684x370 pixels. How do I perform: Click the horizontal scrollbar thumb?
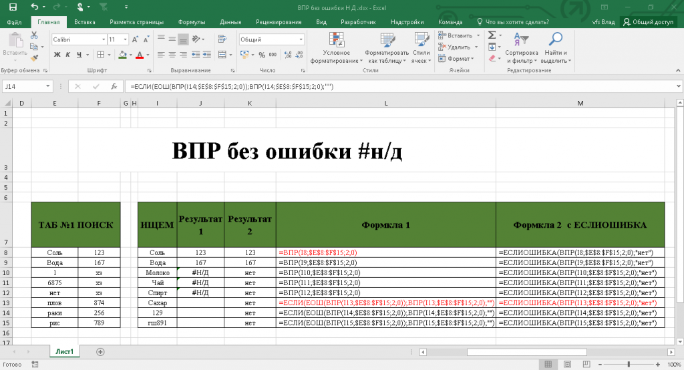(527, 352)
